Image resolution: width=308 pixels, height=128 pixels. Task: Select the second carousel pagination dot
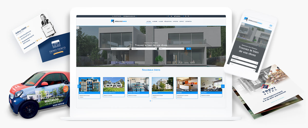152,101
